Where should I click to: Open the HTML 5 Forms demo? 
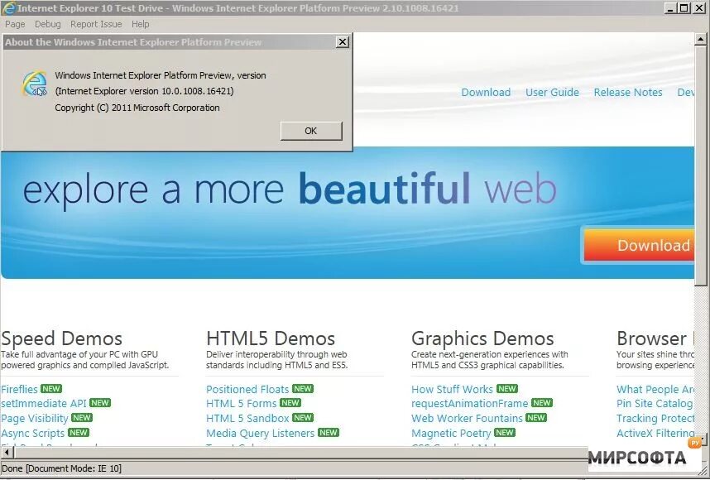click(241, 404)
